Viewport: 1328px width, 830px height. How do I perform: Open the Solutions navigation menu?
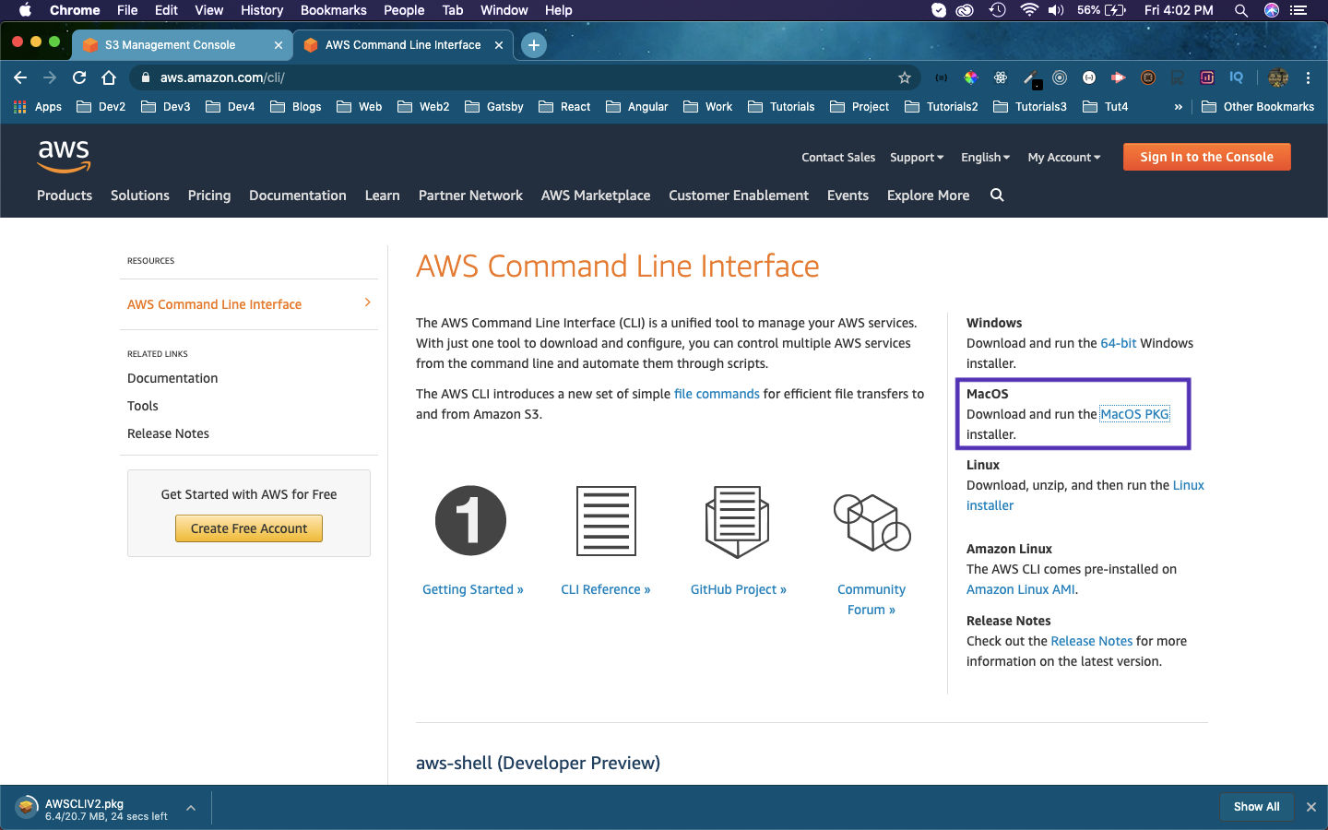point(140,195)
